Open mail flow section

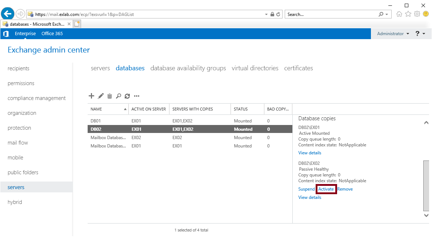pyautogui.click(x=17, y=142)
